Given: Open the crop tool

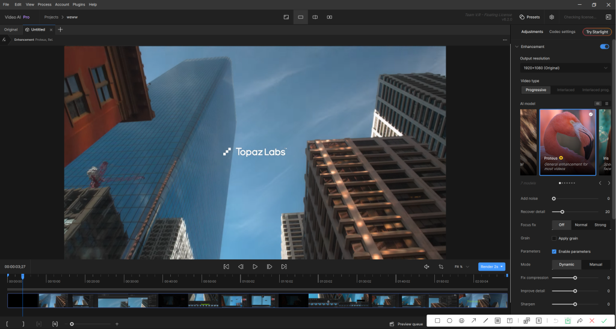Looking at the screenshot, I should tap(441, 267).
